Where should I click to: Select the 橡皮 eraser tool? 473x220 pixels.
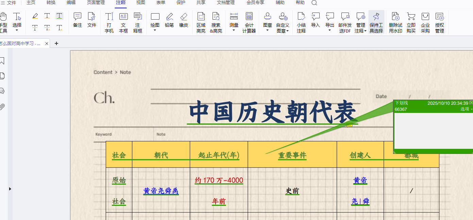pyautogui.click(x=184, y=20)
